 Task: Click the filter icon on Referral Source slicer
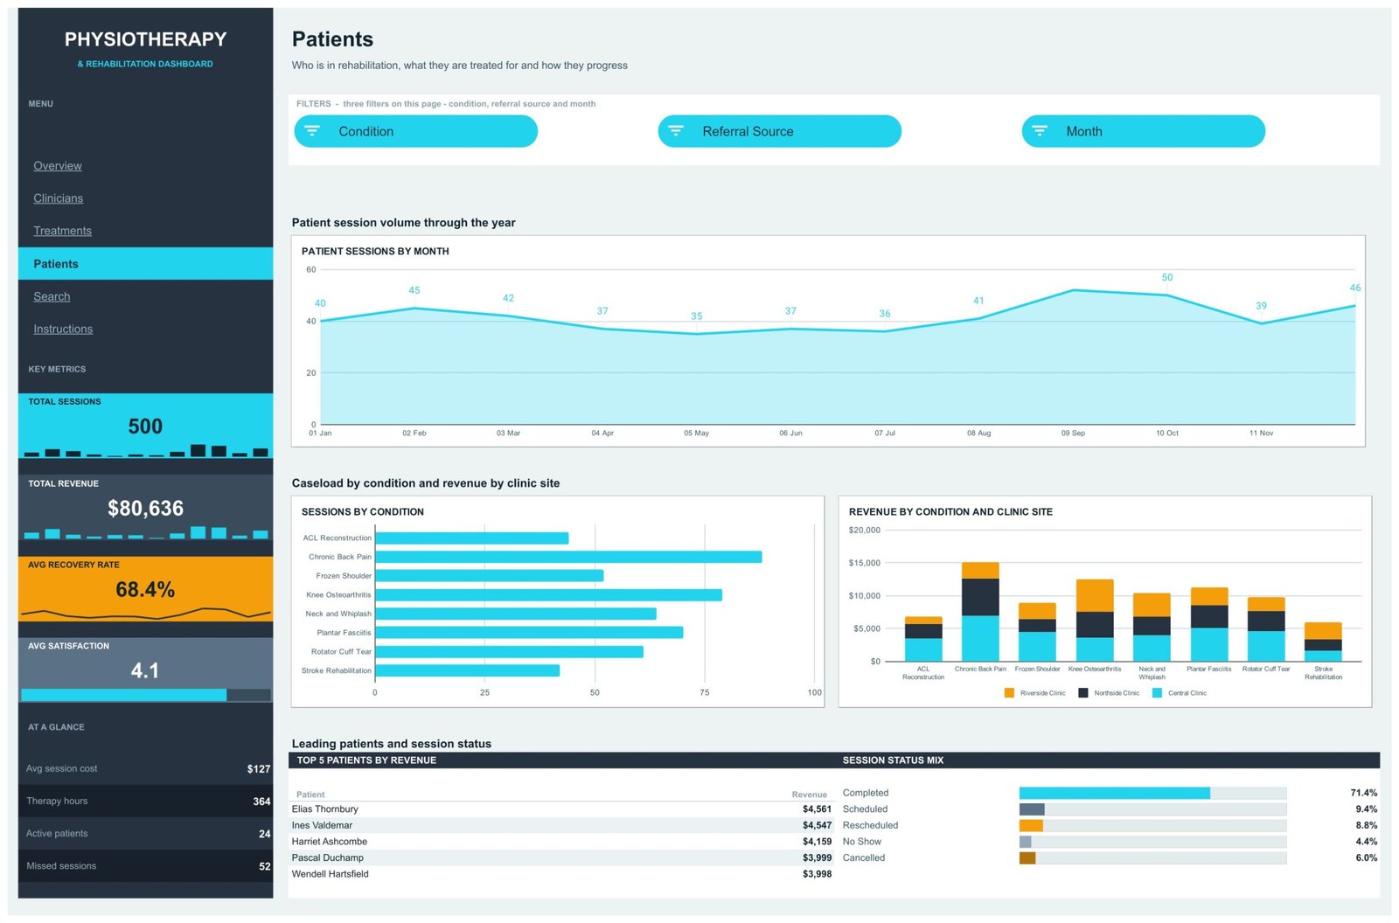click(x=676, y=131)
